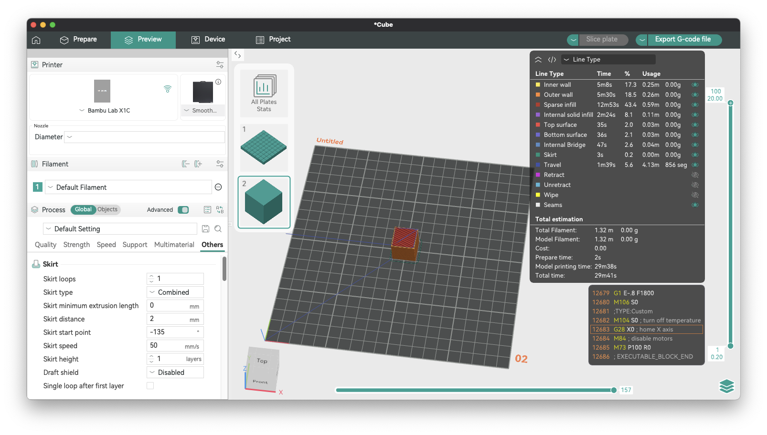This screenshot has width=767, height=435.
Task: Toggle the Advanced settings switch
Action: [x=183, y=210]
